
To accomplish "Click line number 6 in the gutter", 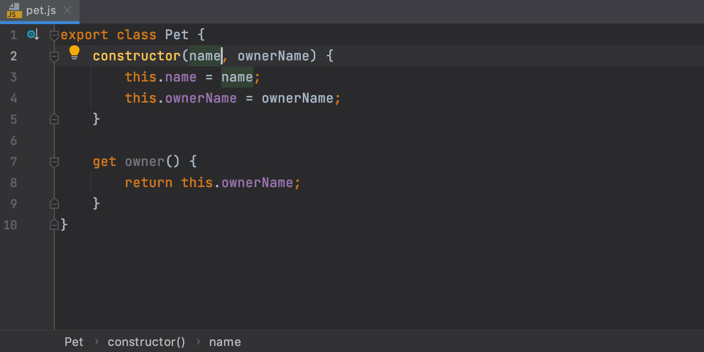I will [14, 141].
